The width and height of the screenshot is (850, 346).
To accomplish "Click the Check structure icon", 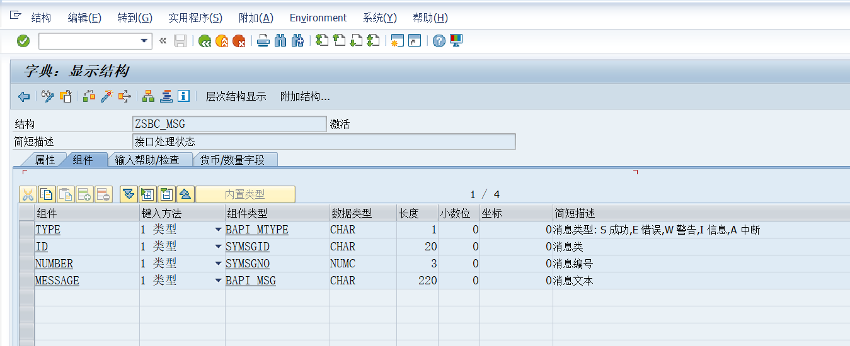I will (89, 96).
